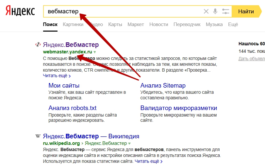Click the text 'Проверьте микроразметку на вашем'

(x=178, y=115)
